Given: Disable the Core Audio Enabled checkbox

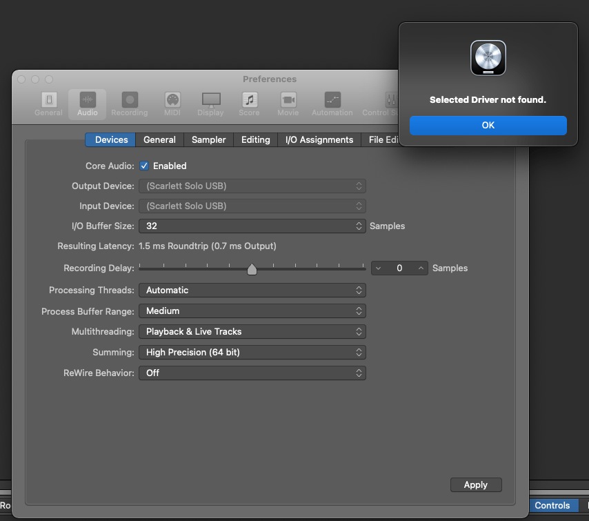Looking at the screenshot, I should click(x=144, y=166).
